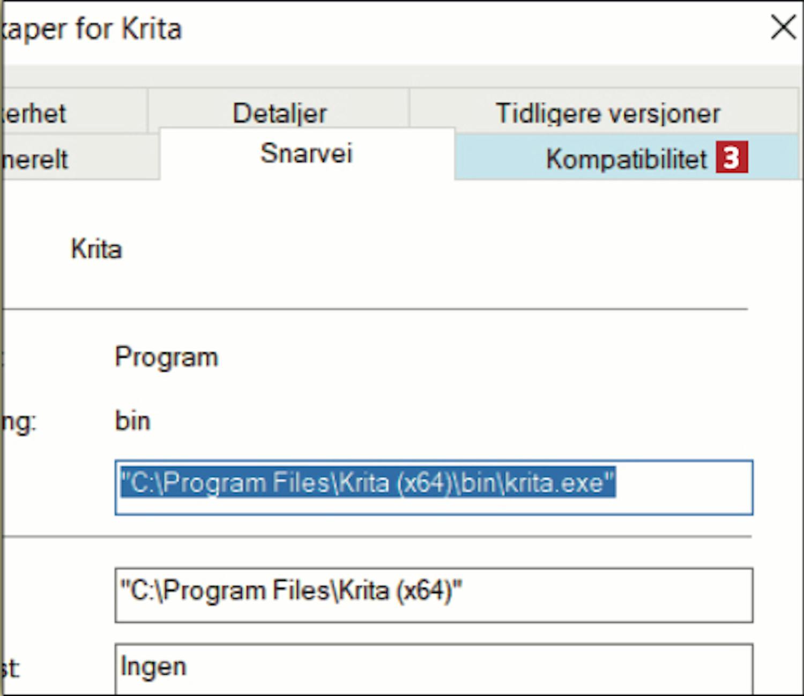The height and width of the screenshot is (696, 804).
Task: Click the label left of bin
Action: tap(18, 422)
